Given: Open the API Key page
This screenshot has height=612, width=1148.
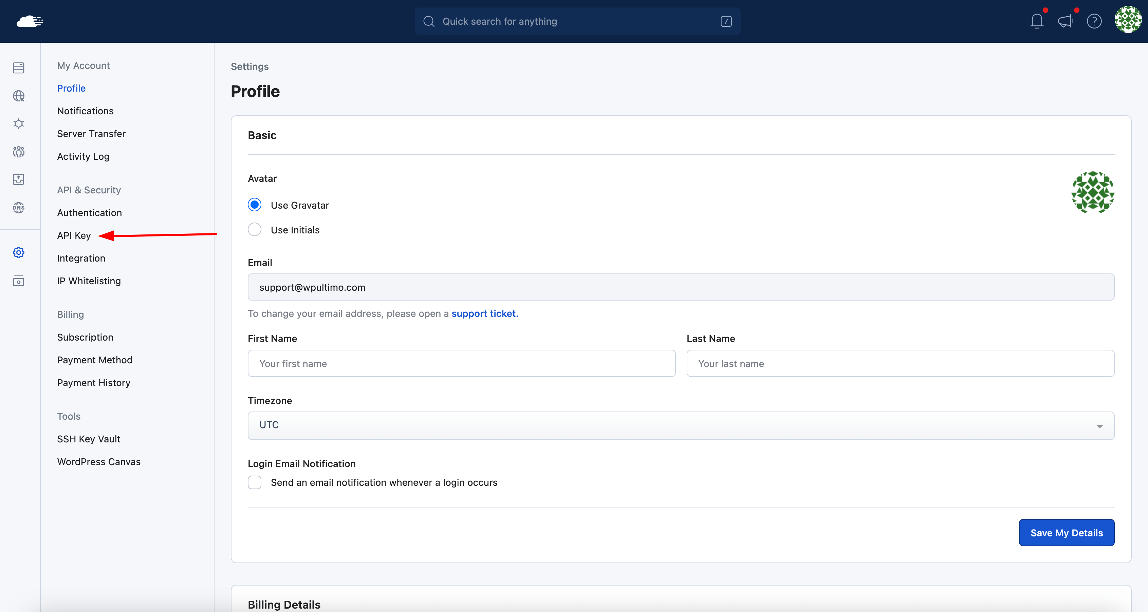Looking at the screenshot, I should click(74, 236).
